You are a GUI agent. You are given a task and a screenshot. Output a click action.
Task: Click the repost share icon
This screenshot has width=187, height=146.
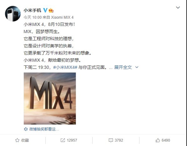click(x=63, y=140)
